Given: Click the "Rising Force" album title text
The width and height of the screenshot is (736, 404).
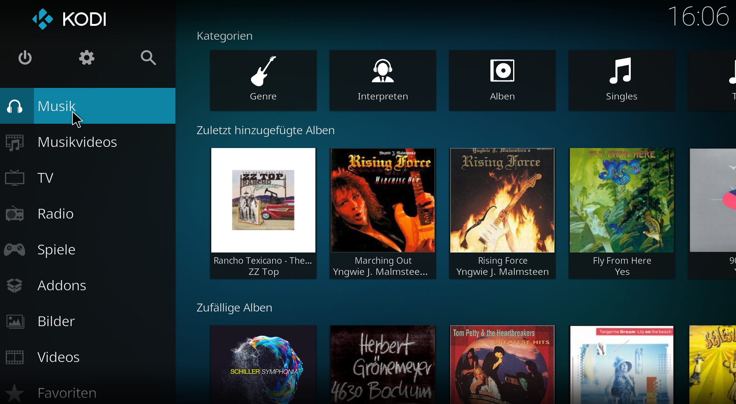Looking at the screenshot, I should coord(503,261).
